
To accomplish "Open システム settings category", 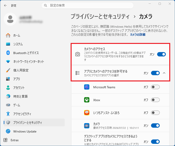I will 34,44.
